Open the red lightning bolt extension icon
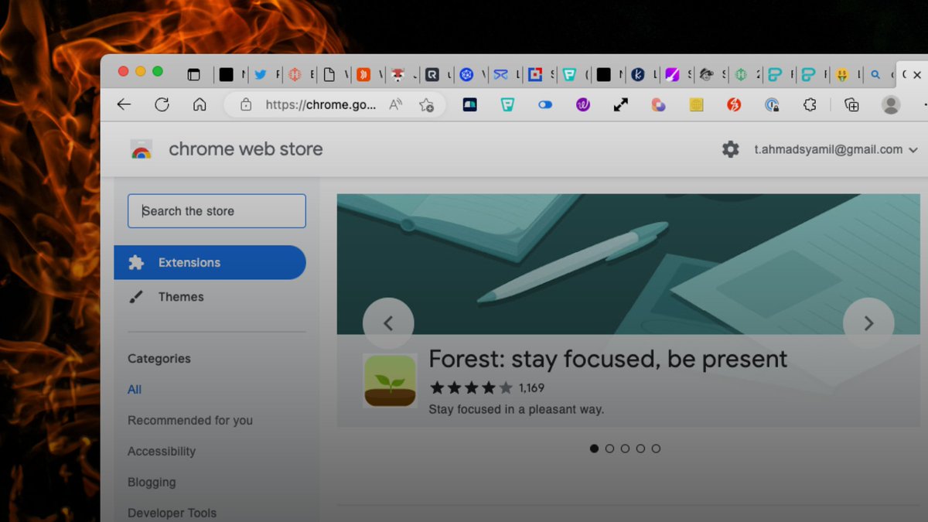This screenshot has width=928, height=522. [x=734, y=104]
